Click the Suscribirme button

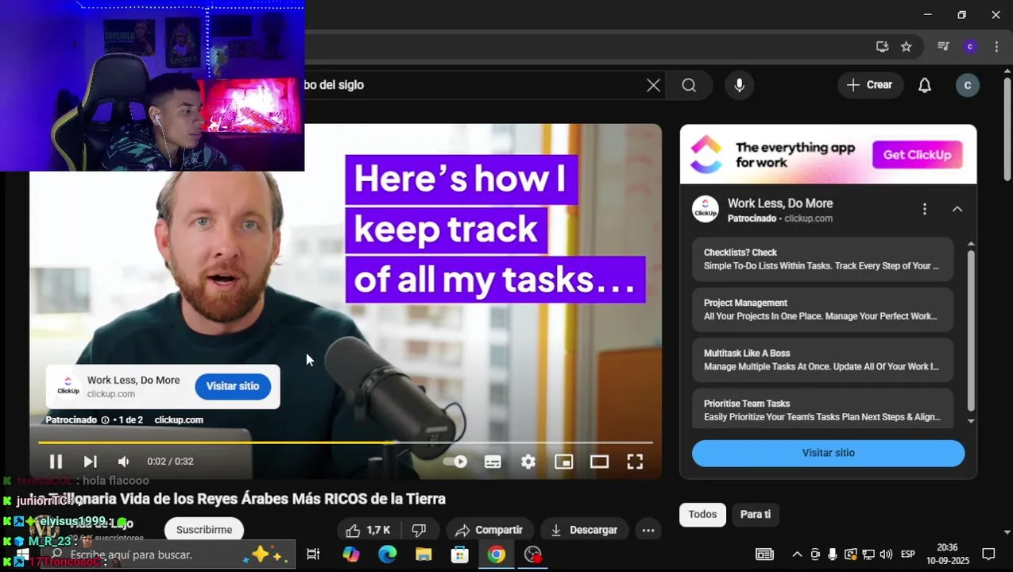[204, 530]
